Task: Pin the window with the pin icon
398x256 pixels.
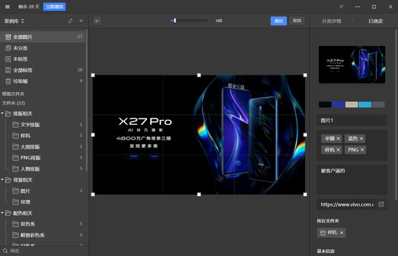Action: point(341,7)
